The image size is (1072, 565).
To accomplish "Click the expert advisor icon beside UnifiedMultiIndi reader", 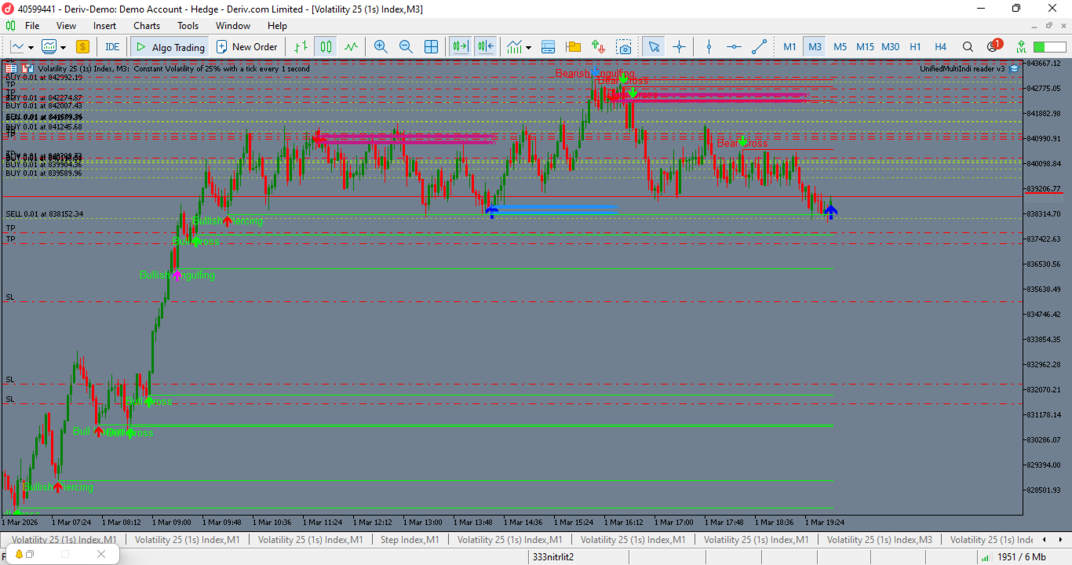I will pos(1014,68).
